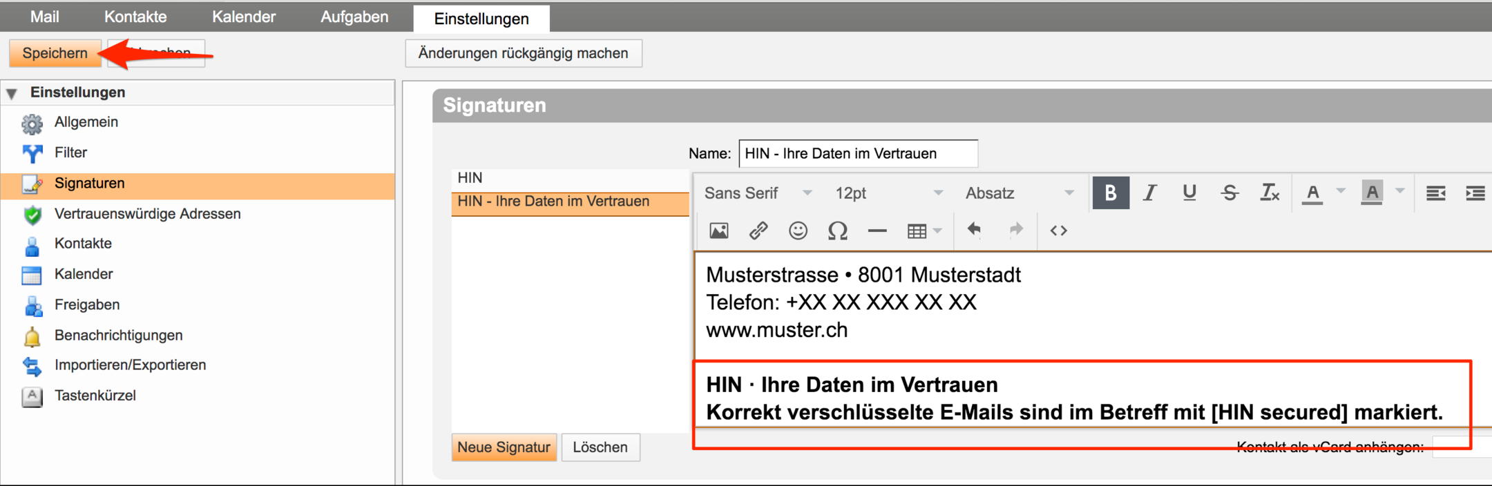Click Änderungen rückgängig machen
Viewport: 1492px width, 486px height.
click(x=524, y=53)
